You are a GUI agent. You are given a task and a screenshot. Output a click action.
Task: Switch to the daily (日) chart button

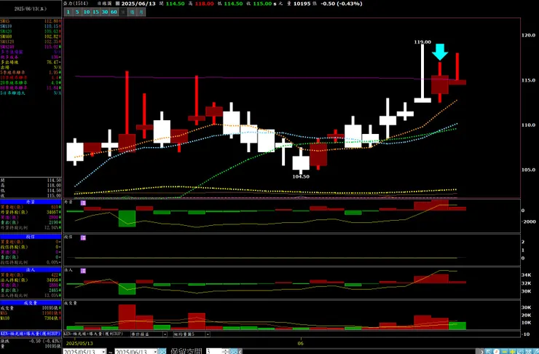point(123,12)
